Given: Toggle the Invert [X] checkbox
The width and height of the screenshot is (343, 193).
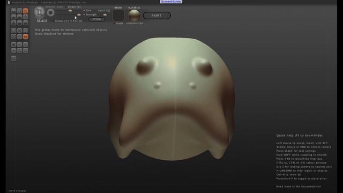Looking at the screenshot, I should (73, 7).
